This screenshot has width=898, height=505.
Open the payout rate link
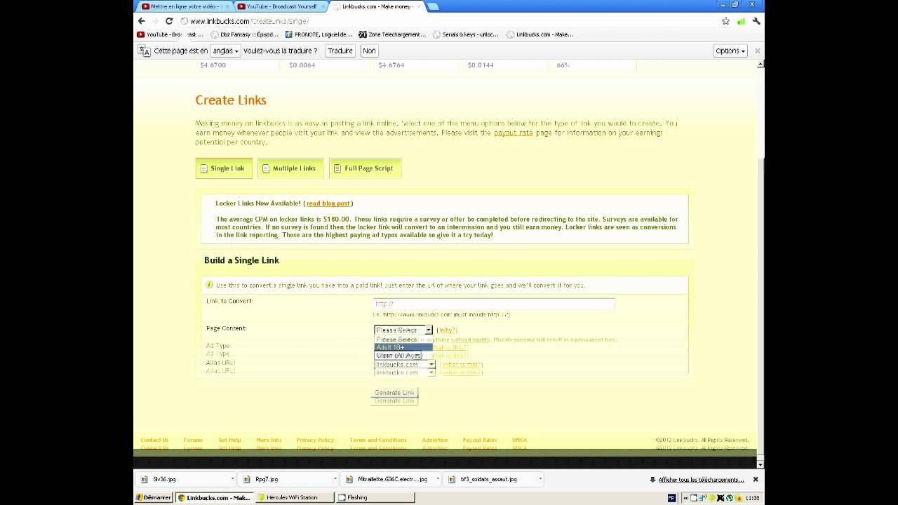click(x=514, y=133)
